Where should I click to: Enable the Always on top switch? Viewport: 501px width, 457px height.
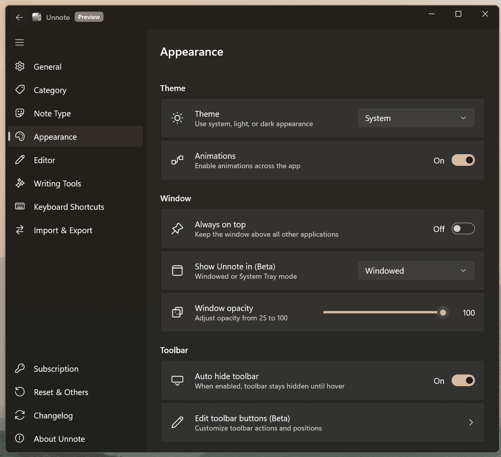coord(463,229)
